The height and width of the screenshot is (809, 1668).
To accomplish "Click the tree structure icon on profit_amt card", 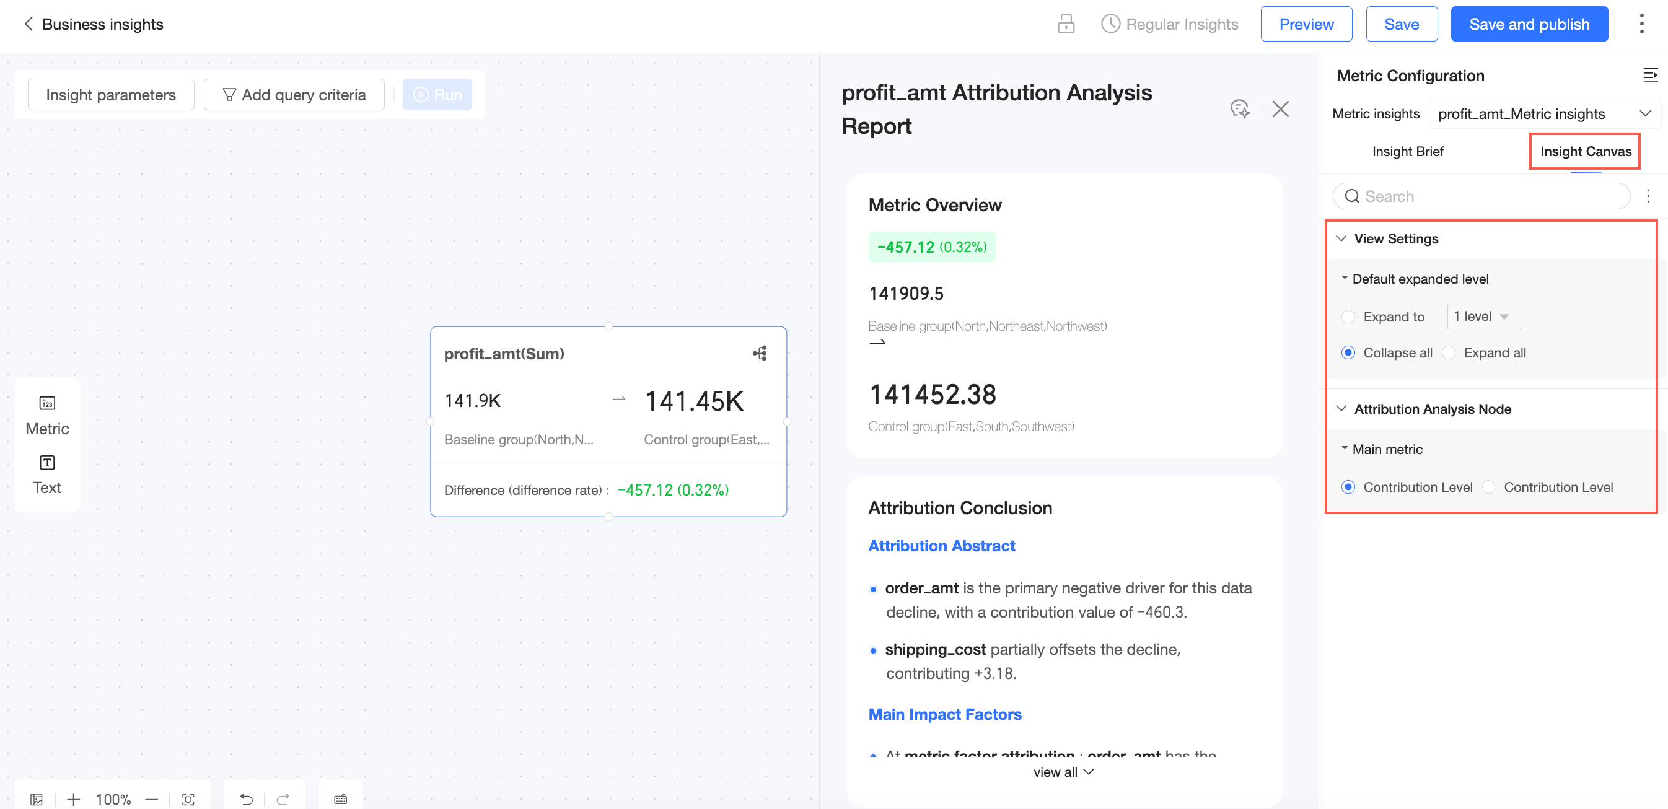I will pyautogui.click(x=760, y=353).
